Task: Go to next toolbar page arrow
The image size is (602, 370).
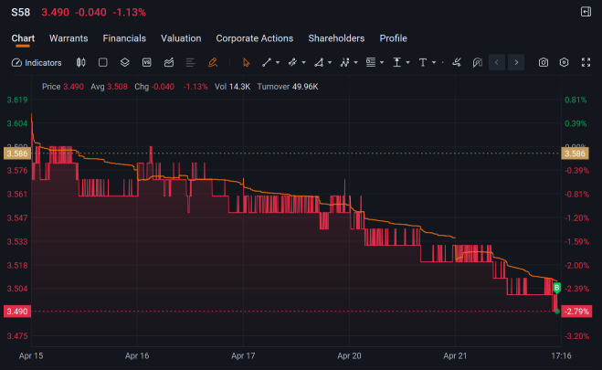Action: click(x=516, y=62)
